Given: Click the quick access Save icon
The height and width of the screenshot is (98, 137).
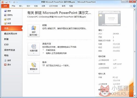Looking at the screenshot, I should (x=6, y=2).
